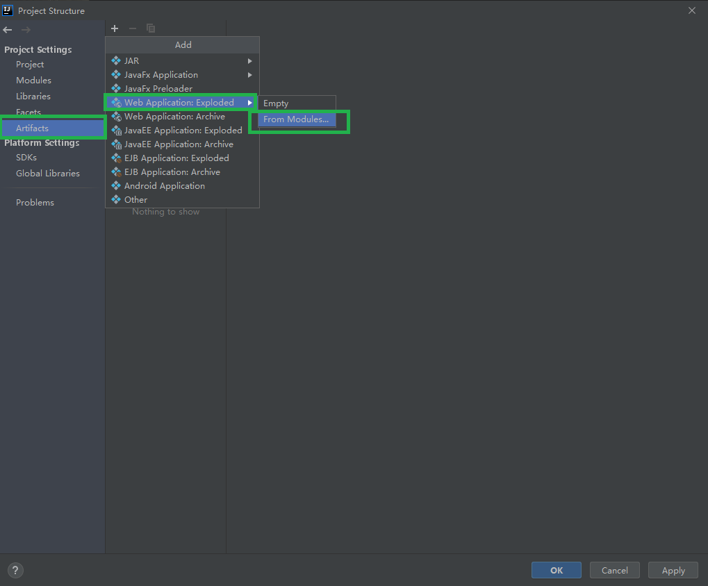Click the Copy artifact toolbar icon
Viewport: 708px width, 586px height.
tap(151, 28)
